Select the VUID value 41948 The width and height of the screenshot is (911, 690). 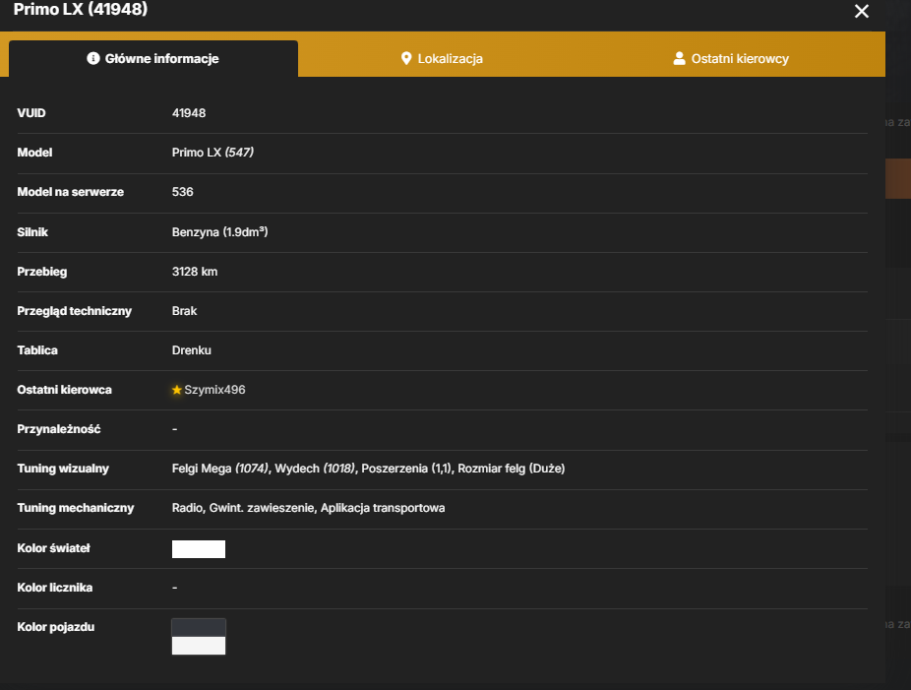[189, 113]
